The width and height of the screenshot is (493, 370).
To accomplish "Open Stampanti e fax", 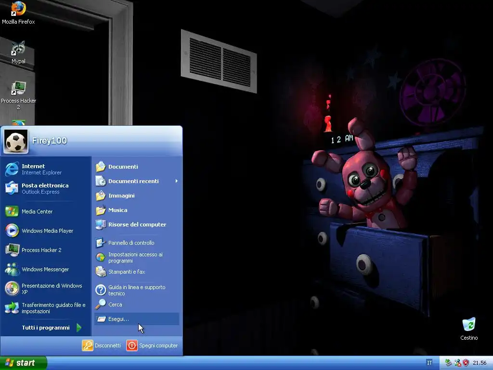I will pyautogui.click(x=137, y=272).
